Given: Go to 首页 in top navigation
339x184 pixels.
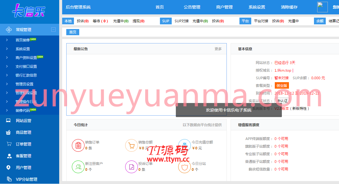Looking at the screenshot, I should [160, 7].
